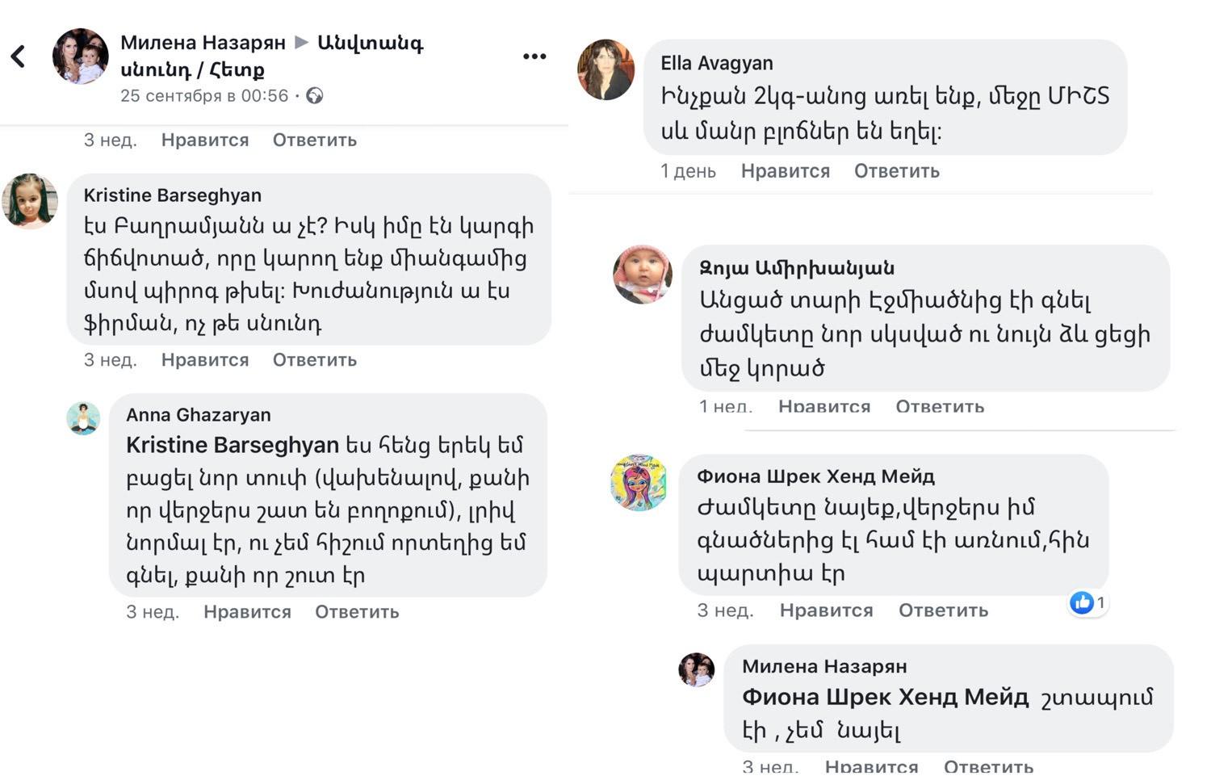
Task: Open Фиона Шрек Хенд Мейд's avatar
Action: click(639, 482)
